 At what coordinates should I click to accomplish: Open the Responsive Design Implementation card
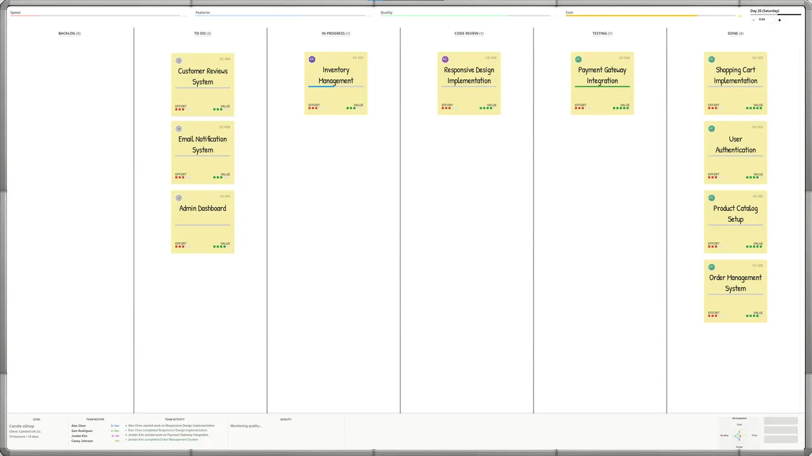[x=469, y=84]
